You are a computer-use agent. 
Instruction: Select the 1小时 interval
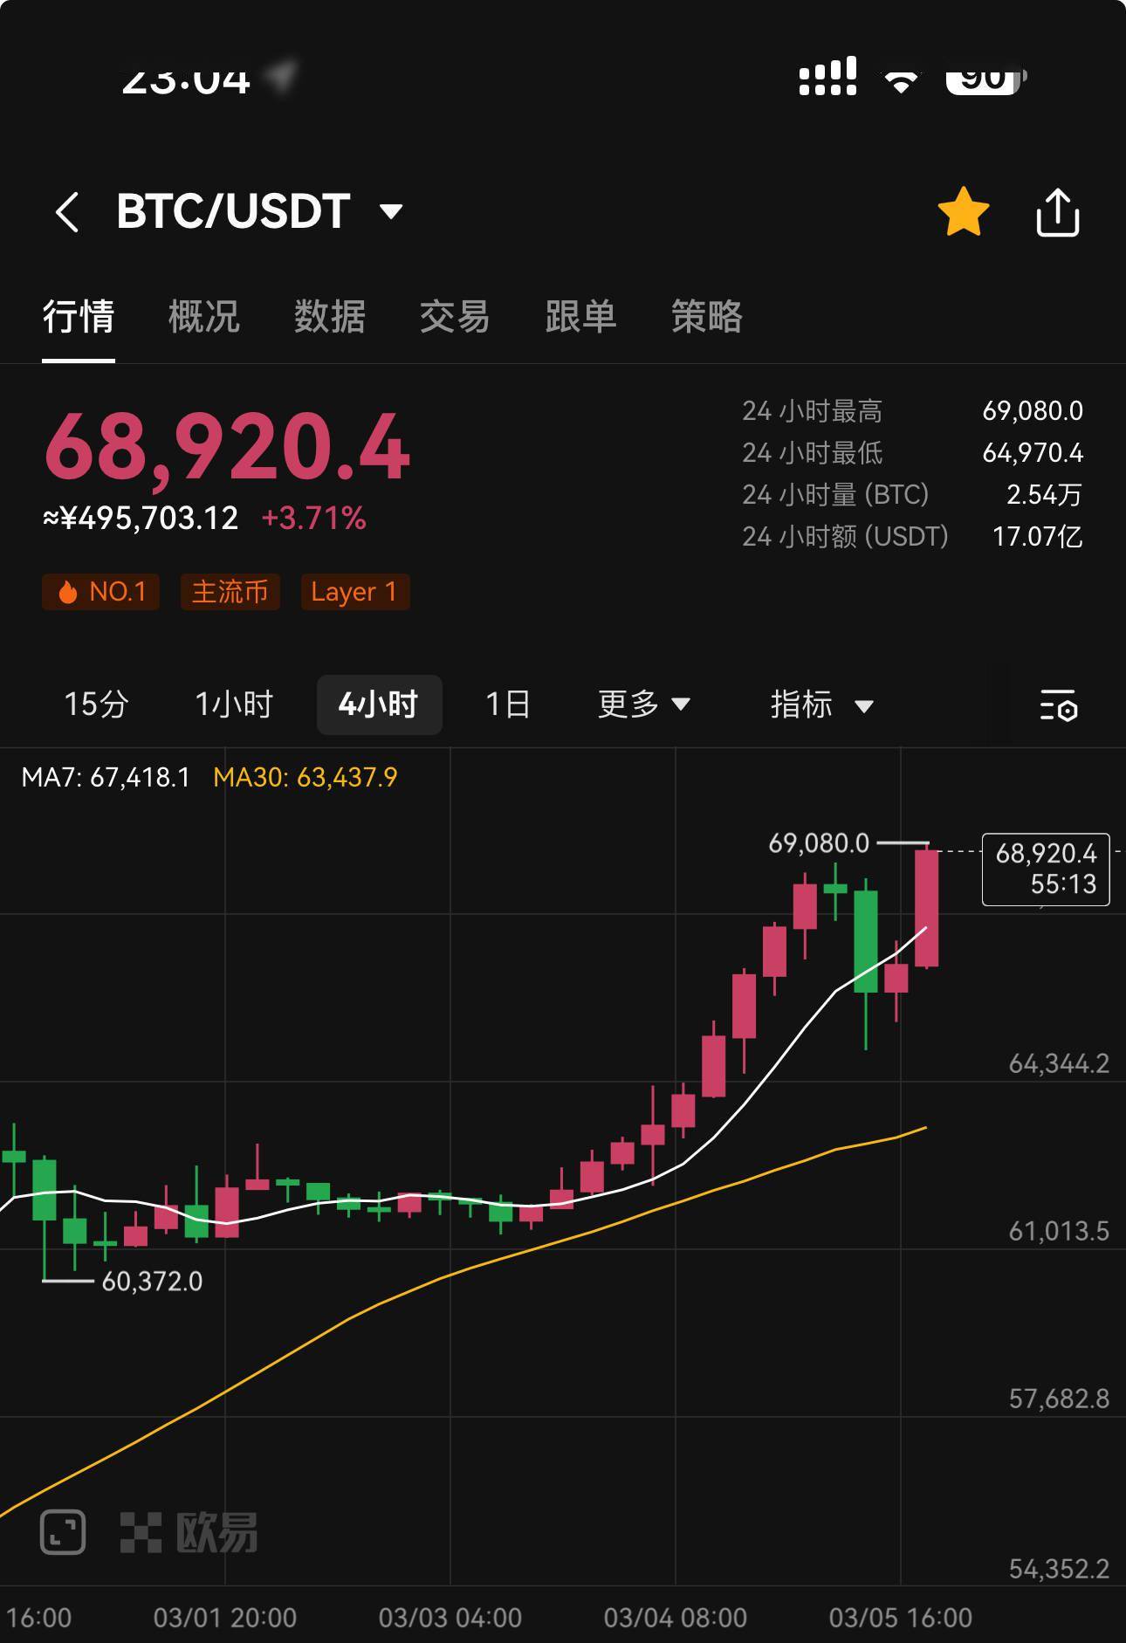[x=234, y=704]
